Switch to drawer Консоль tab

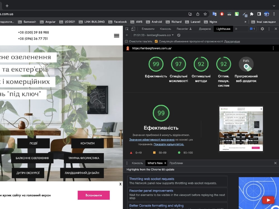click(137, 163)
